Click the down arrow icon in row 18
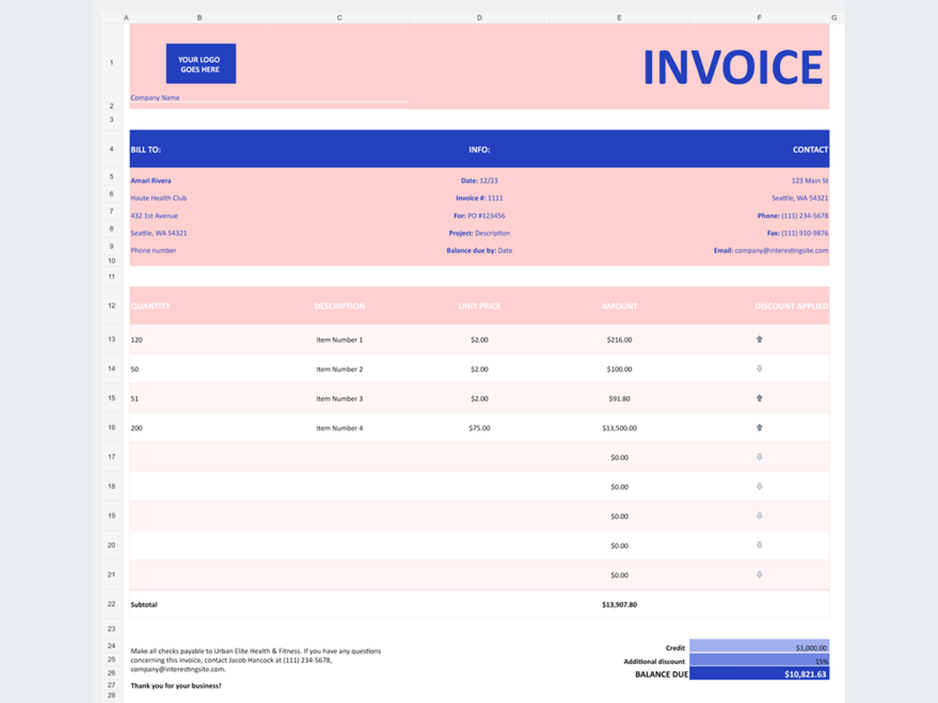 [x=759, y=486]
